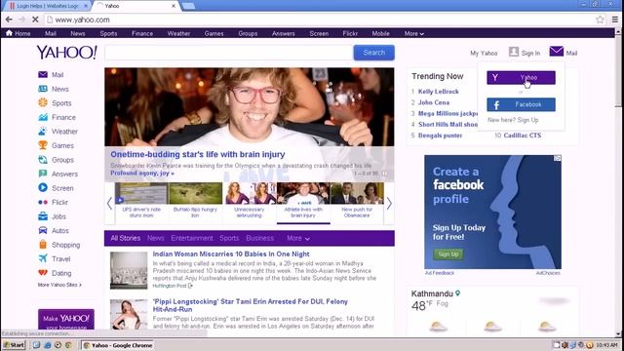The image size is (624, 351).
Task: Open the purple Mail envelope icon top right
Action: pyautogui.click(x=557, y=52)
